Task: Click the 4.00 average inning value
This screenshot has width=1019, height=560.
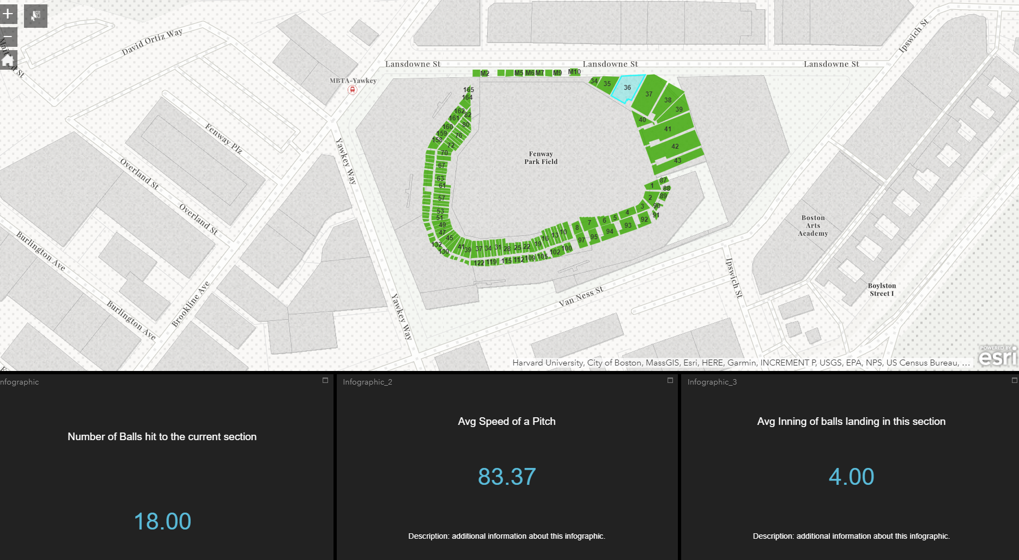Action: 851,477
